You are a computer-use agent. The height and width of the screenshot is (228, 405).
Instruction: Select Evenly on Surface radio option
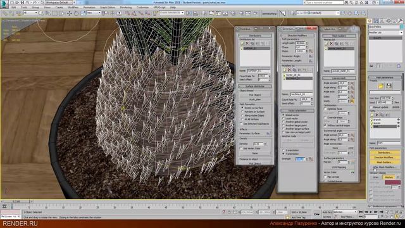point(242,108)
